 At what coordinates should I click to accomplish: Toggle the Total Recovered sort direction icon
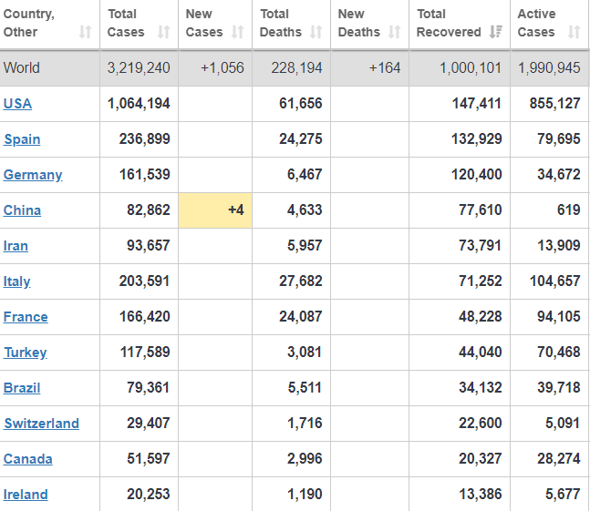pyautogui.click(x=495, y=32)
